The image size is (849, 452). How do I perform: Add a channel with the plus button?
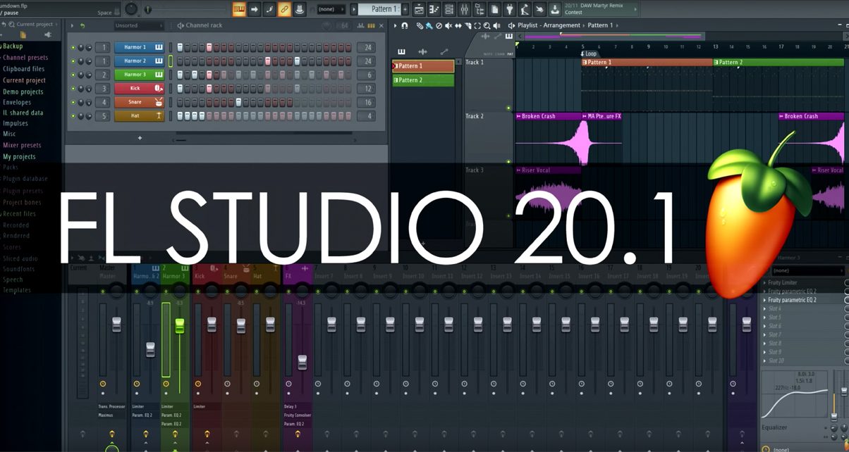(x=140, y=138)
